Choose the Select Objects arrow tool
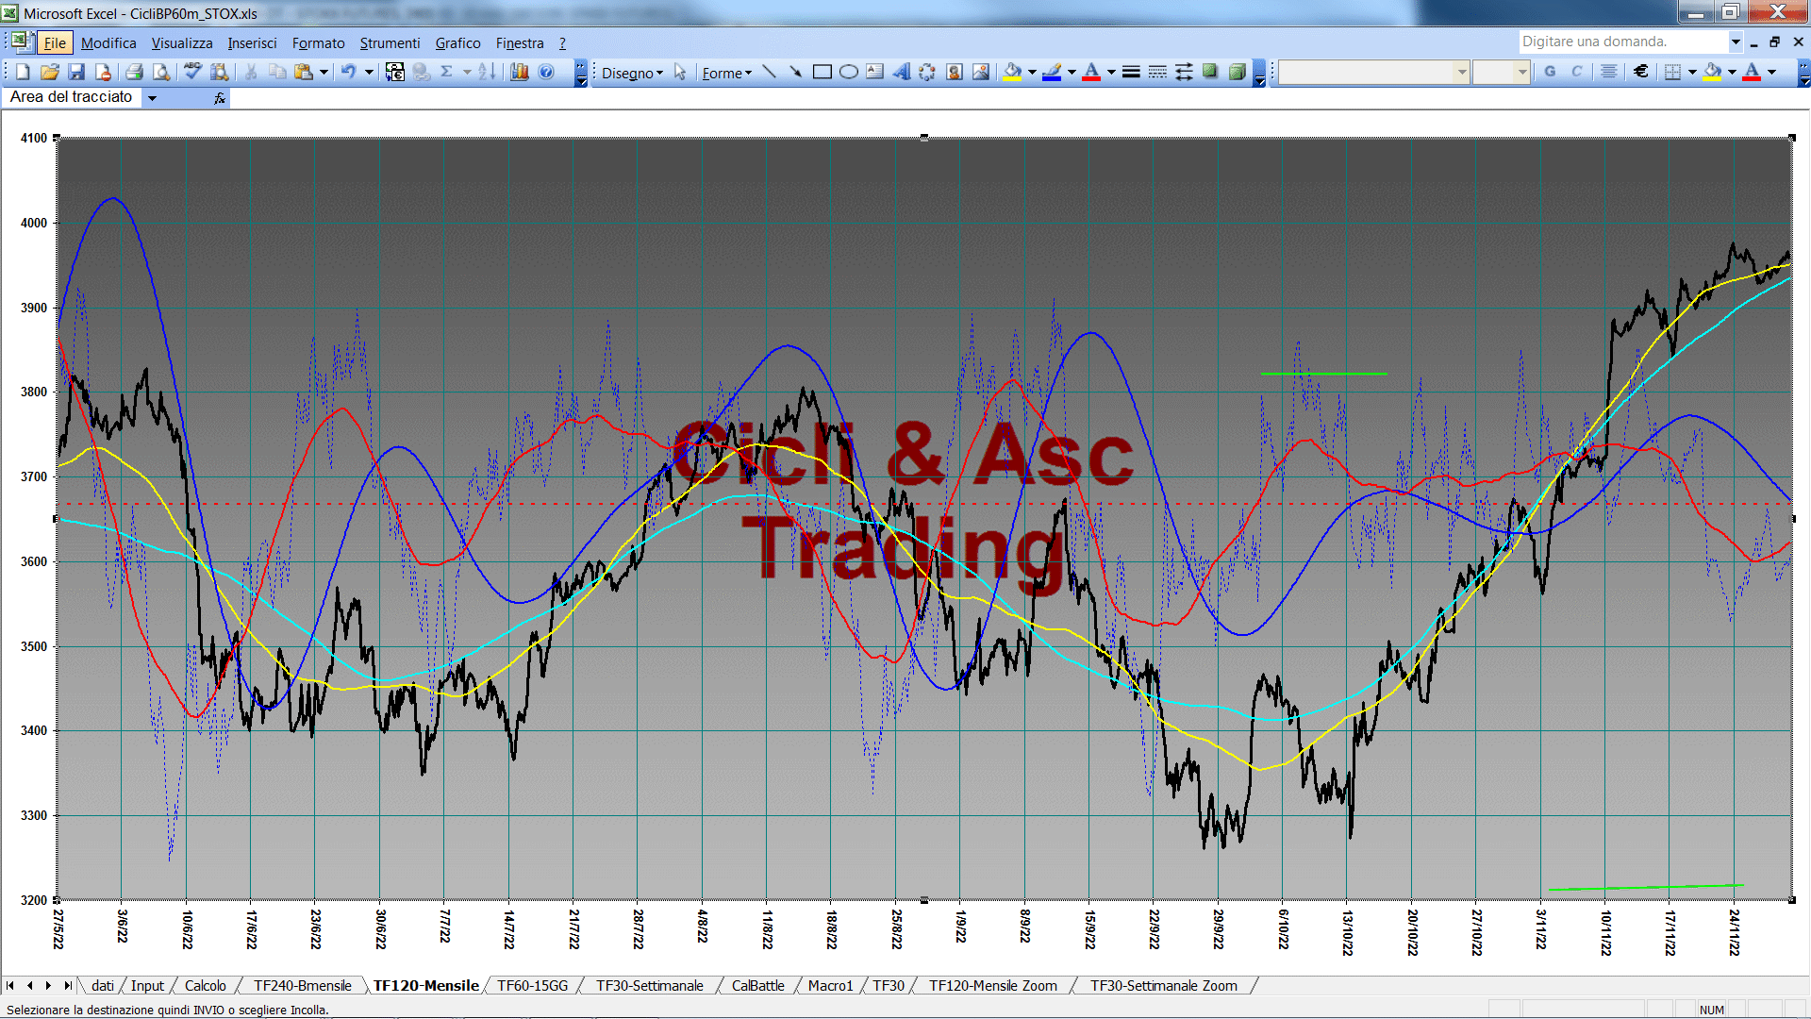The image size is (1811, 1019). click(680, 72)
